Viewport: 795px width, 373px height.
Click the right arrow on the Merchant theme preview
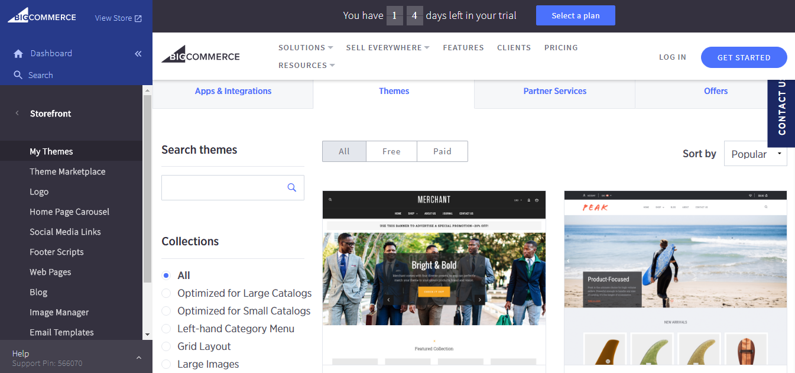(480, 300)
